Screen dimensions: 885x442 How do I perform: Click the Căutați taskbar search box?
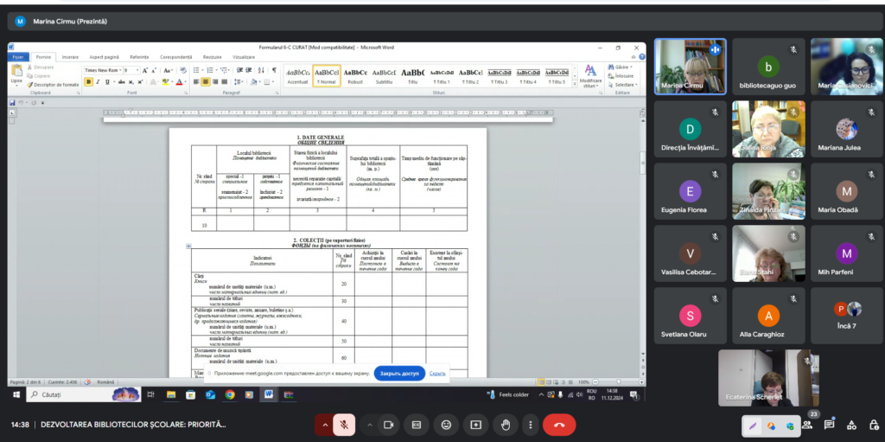(x=82, y=394)
